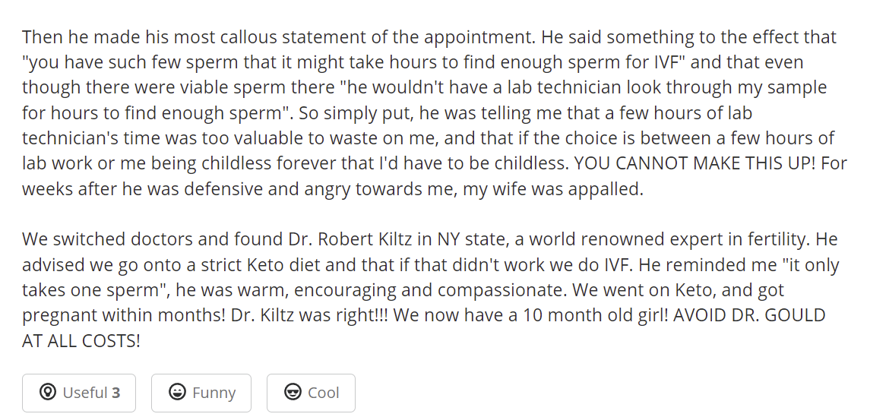Image resolution: width=889 pixels, height=417 pixels.
Task: Click the phrase YOU CANNOT MAKE THIS UP!
Action: tap(694, 163)
